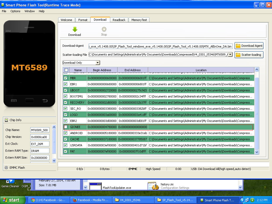This screenshot has height=204, width=272.
Task: Click the Windows start button
Action: (12, 200)
